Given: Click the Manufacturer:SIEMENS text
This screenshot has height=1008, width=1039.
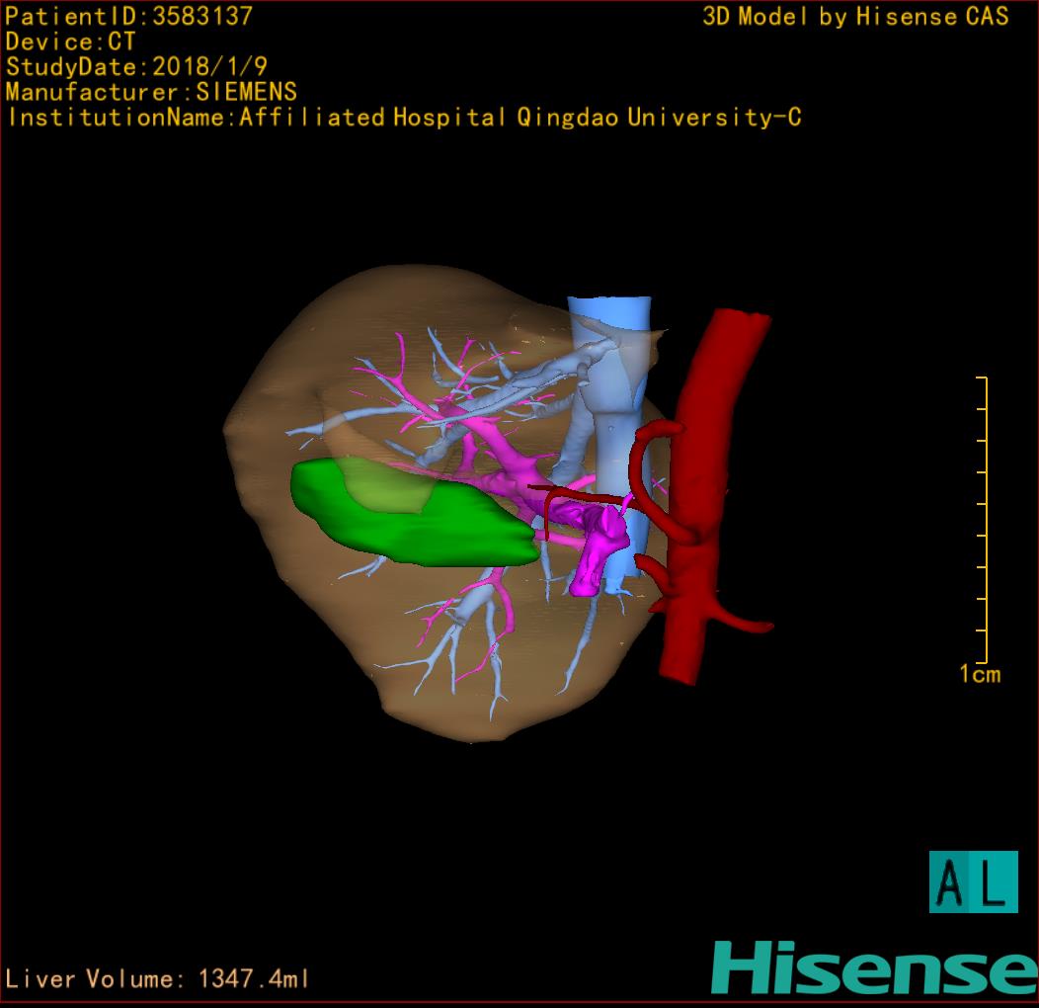Looking at the screenshot, I should tap(151, 92).
